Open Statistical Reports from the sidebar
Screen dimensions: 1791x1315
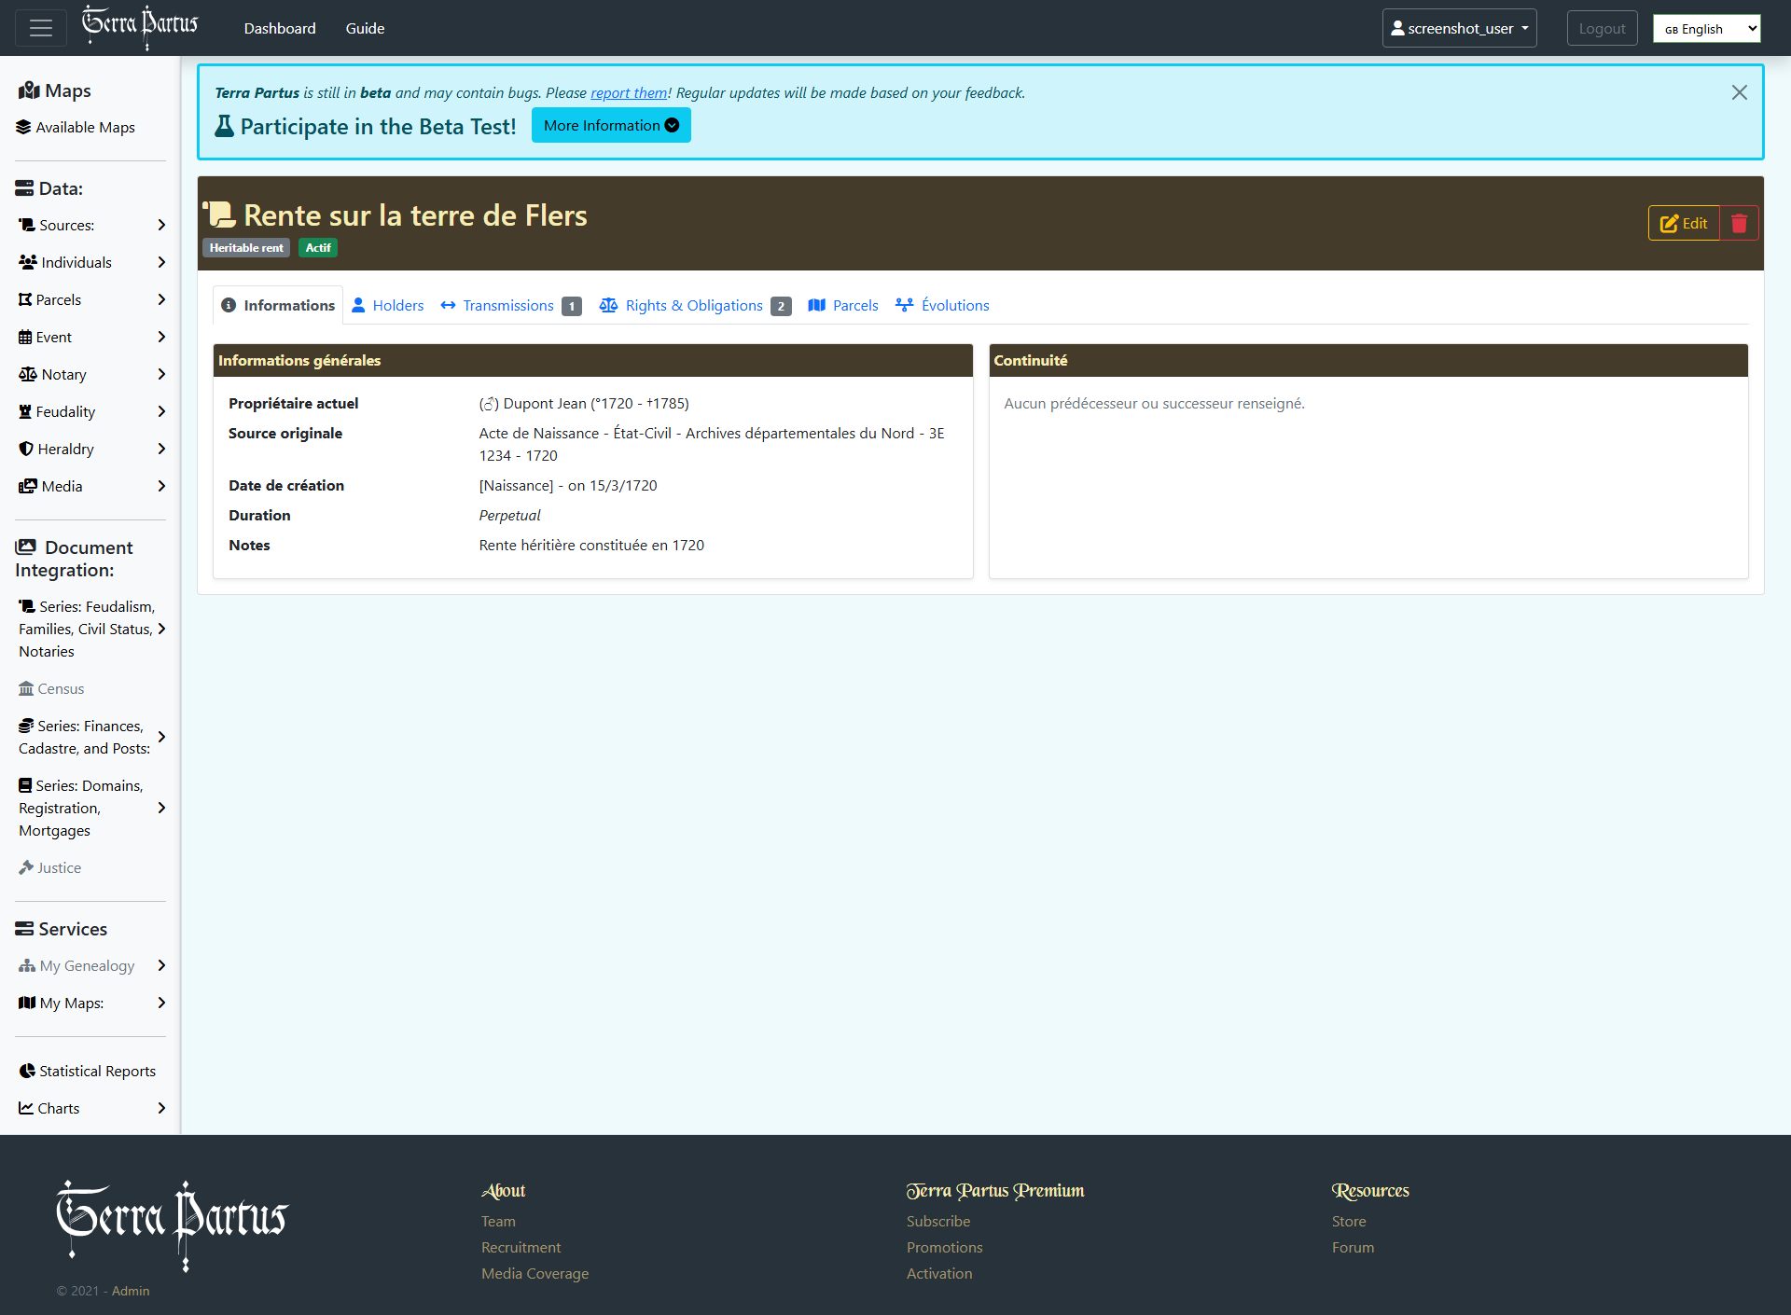pyautogui.click(x=97, y=1071)
